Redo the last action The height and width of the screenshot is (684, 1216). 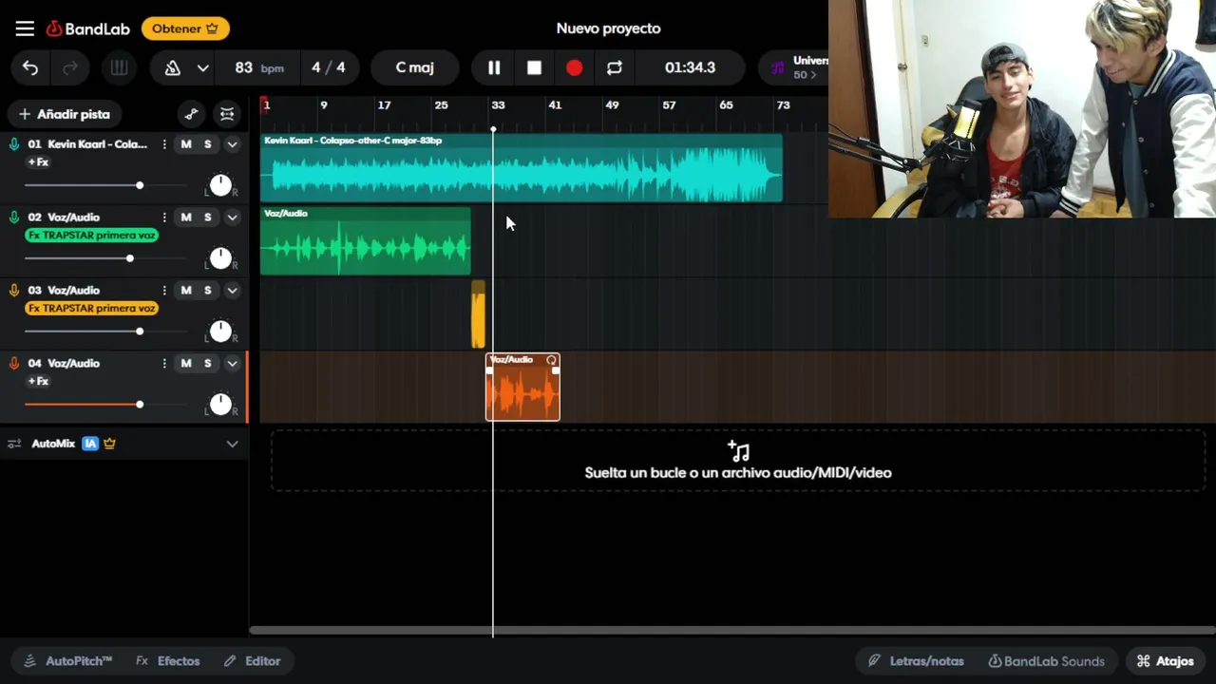click(70, 67)
